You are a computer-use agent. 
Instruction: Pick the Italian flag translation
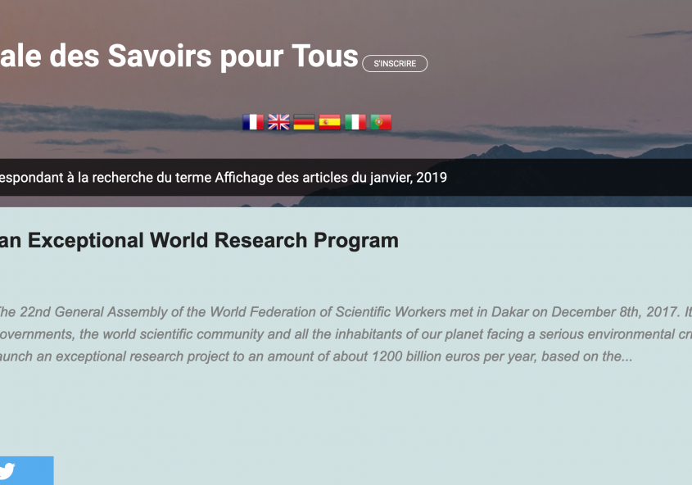point(355,122)
